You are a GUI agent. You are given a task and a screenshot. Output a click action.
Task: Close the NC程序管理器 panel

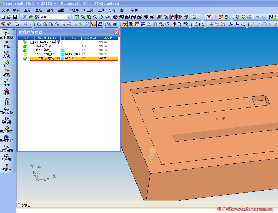(x=117, y=32)
